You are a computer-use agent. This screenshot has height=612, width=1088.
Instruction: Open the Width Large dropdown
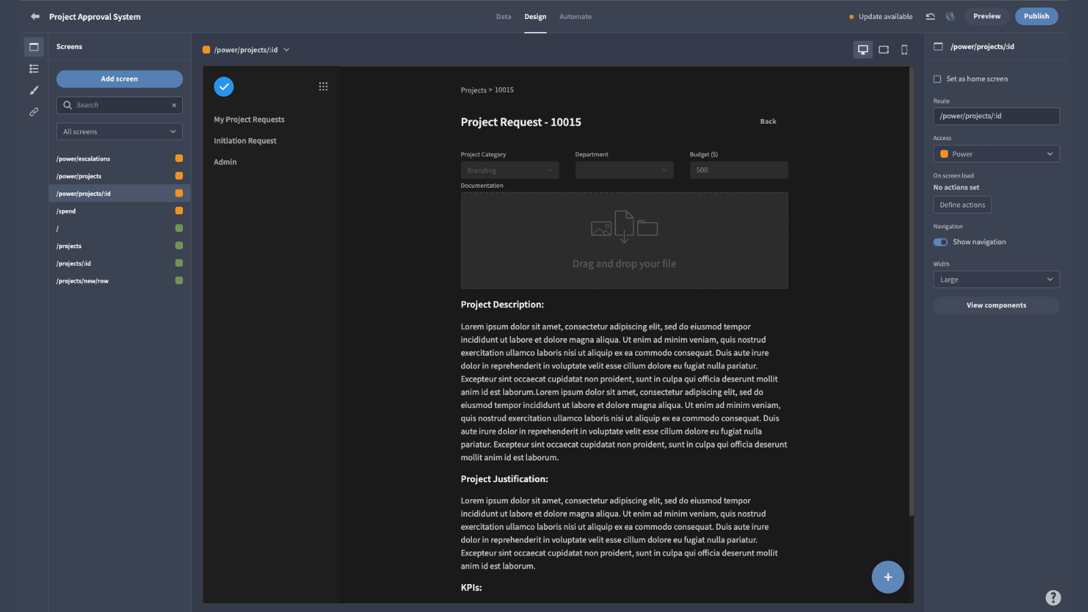pyautogui.click(x=996, y=279)
